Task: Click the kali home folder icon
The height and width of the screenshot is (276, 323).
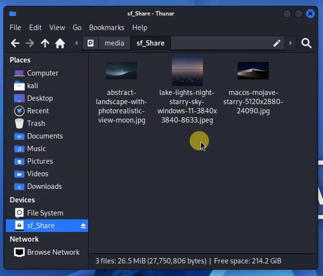Action: coord(19,86)
